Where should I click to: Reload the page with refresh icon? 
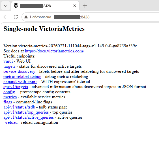coord(16,17)
